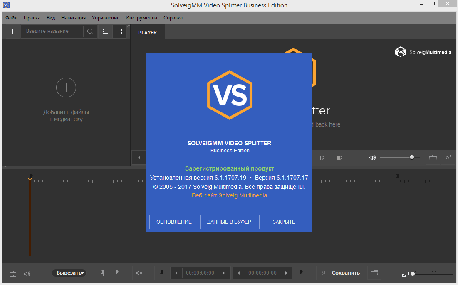This screenshot has width=458, height=285.
Task: Decrease the second timecode value
Action: point(239,273)
